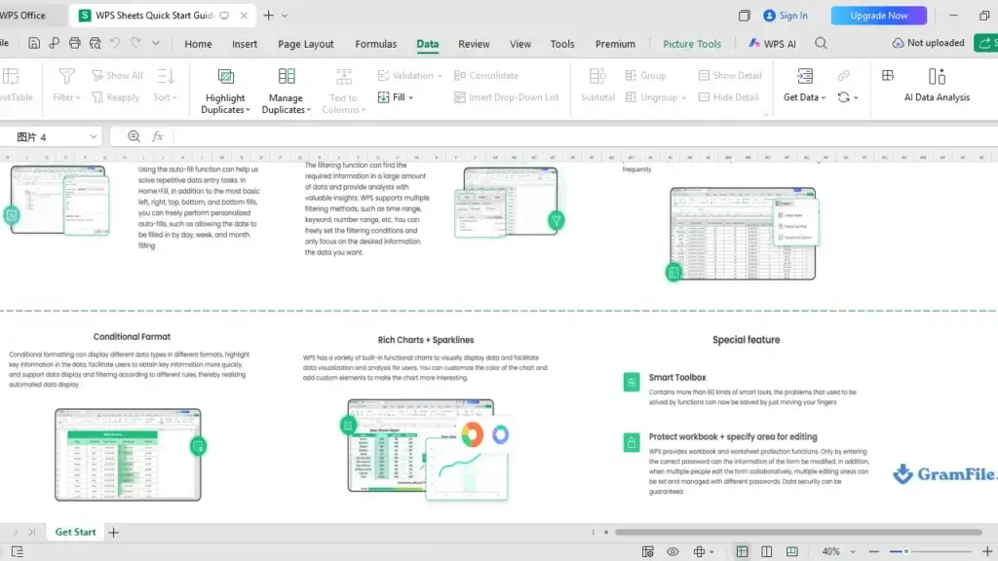Screen dimensions: 998x561
Task: Select the Conditional Format screenshot thumbnail
Action: (128, 455)
